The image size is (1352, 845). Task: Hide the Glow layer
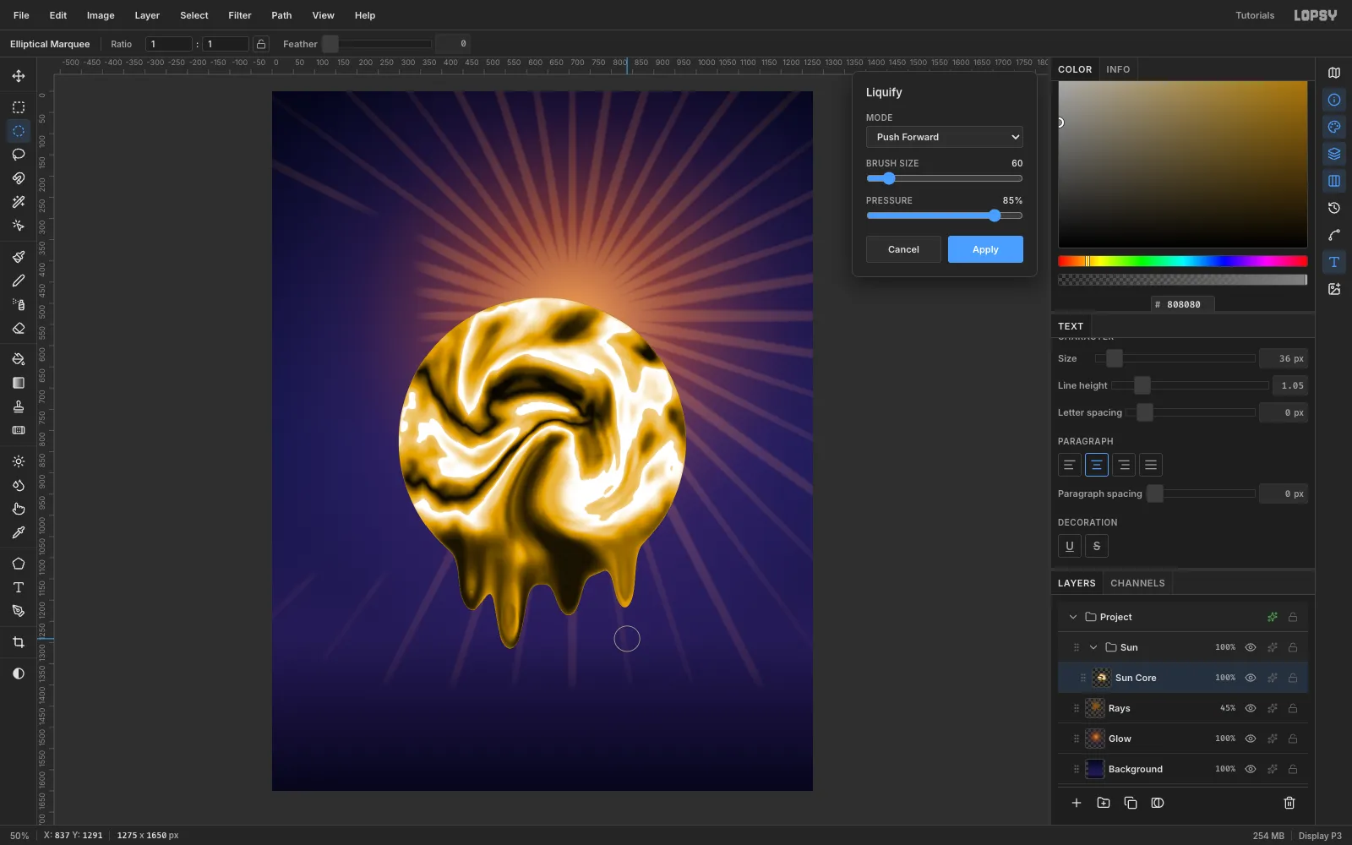coord(1251,739)
